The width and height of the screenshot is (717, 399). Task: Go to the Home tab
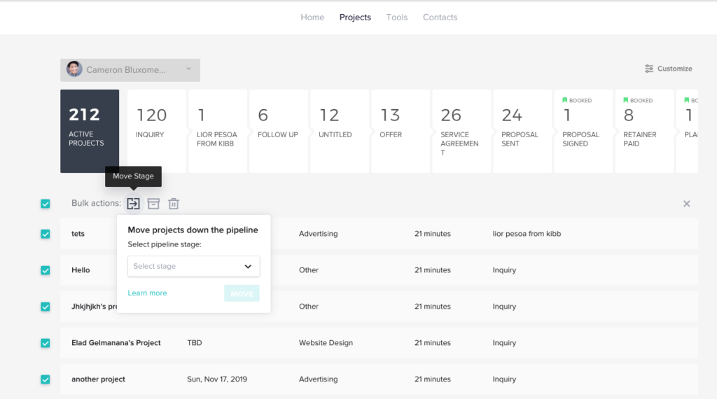[312, 17]
